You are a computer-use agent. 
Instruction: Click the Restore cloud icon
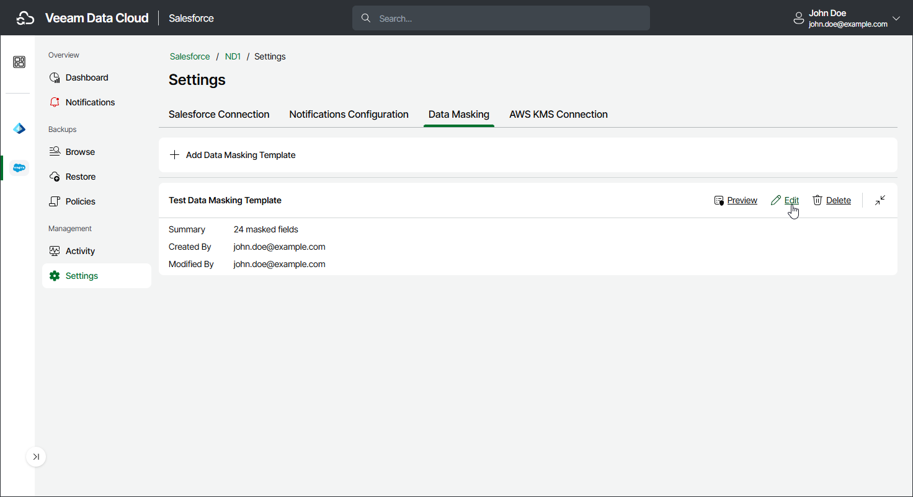pyautogui.click(x=55, y=177)
